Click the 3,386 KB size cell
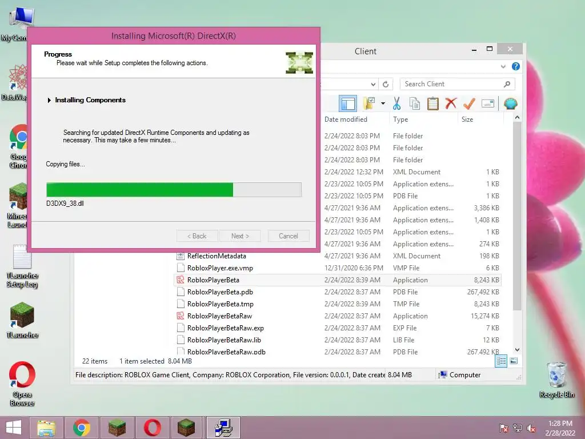 [x=486, y=208]
